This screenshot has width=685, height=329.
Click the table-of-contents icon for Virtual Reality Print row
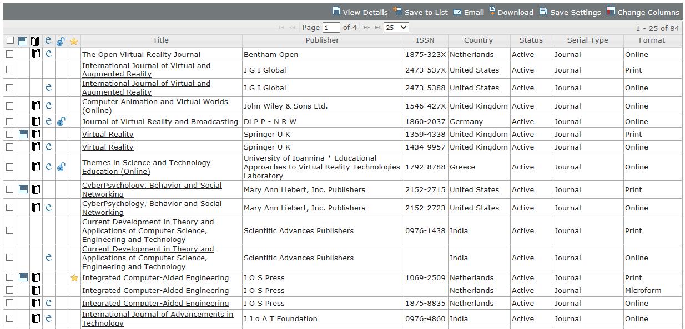tap(23, 134)
